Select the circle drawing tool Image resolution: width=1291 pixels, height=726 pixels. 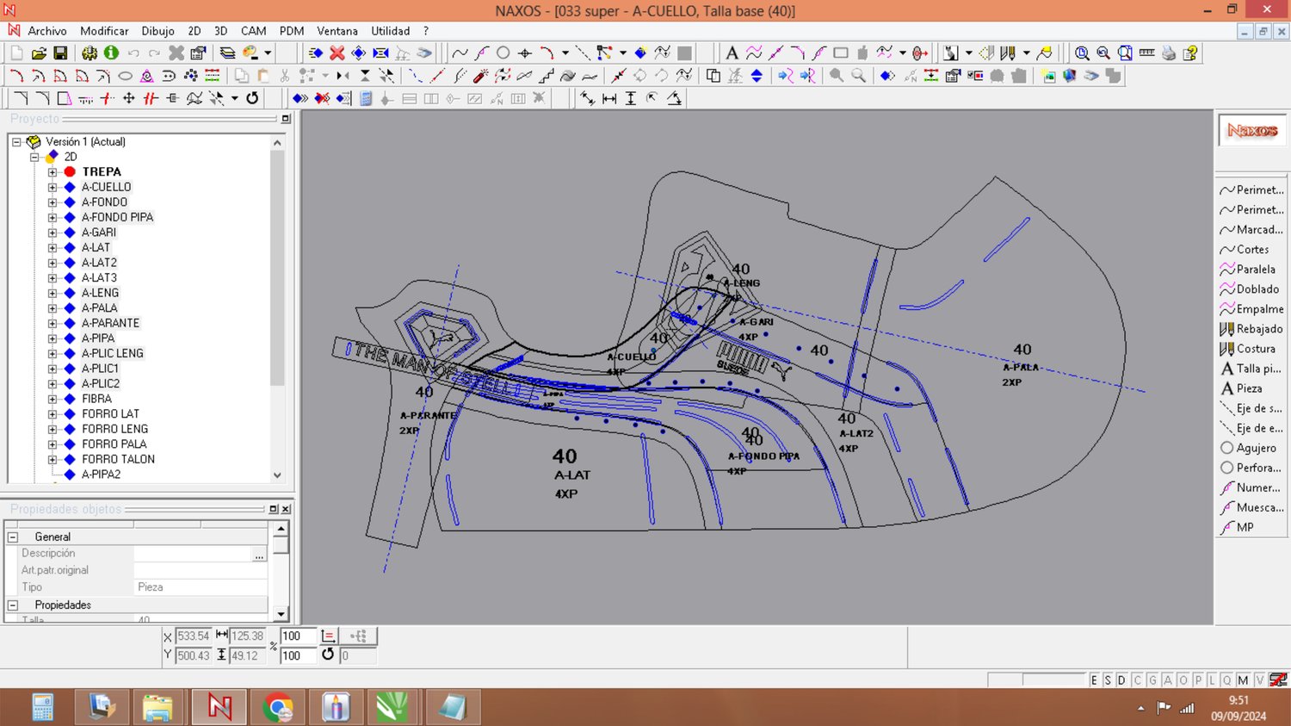pos(503,53)
